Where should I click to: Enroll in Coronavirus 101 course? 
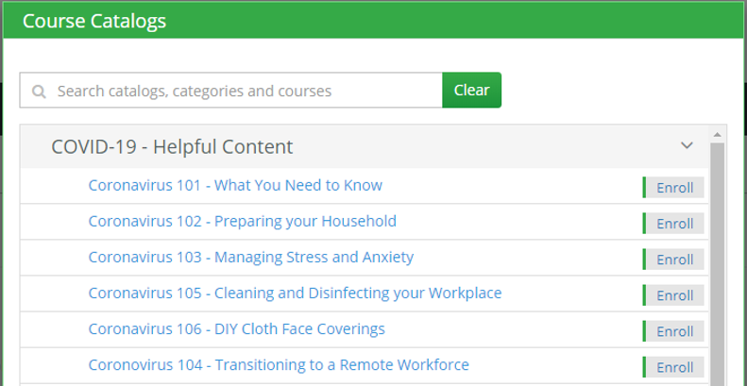673,188
